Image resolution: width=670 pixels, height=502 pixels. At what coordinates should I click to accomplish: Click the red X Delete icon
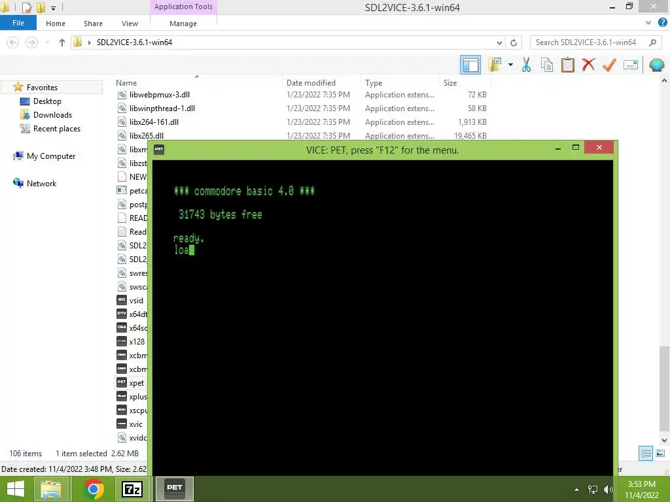pyautogui.click(x=588, y=65)
